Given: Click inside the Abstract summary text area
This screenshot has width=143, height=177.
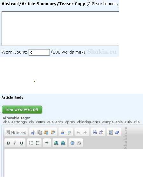Looking at the screenshot, I should 60,29.
